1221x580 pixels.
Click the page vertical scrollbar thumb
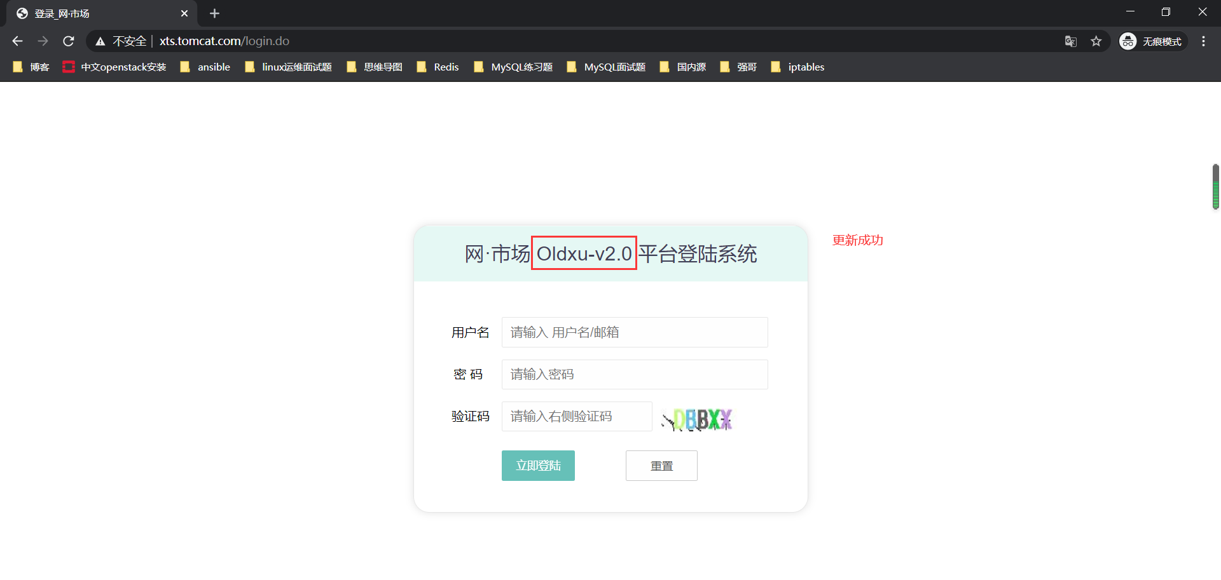point(1216,187)
